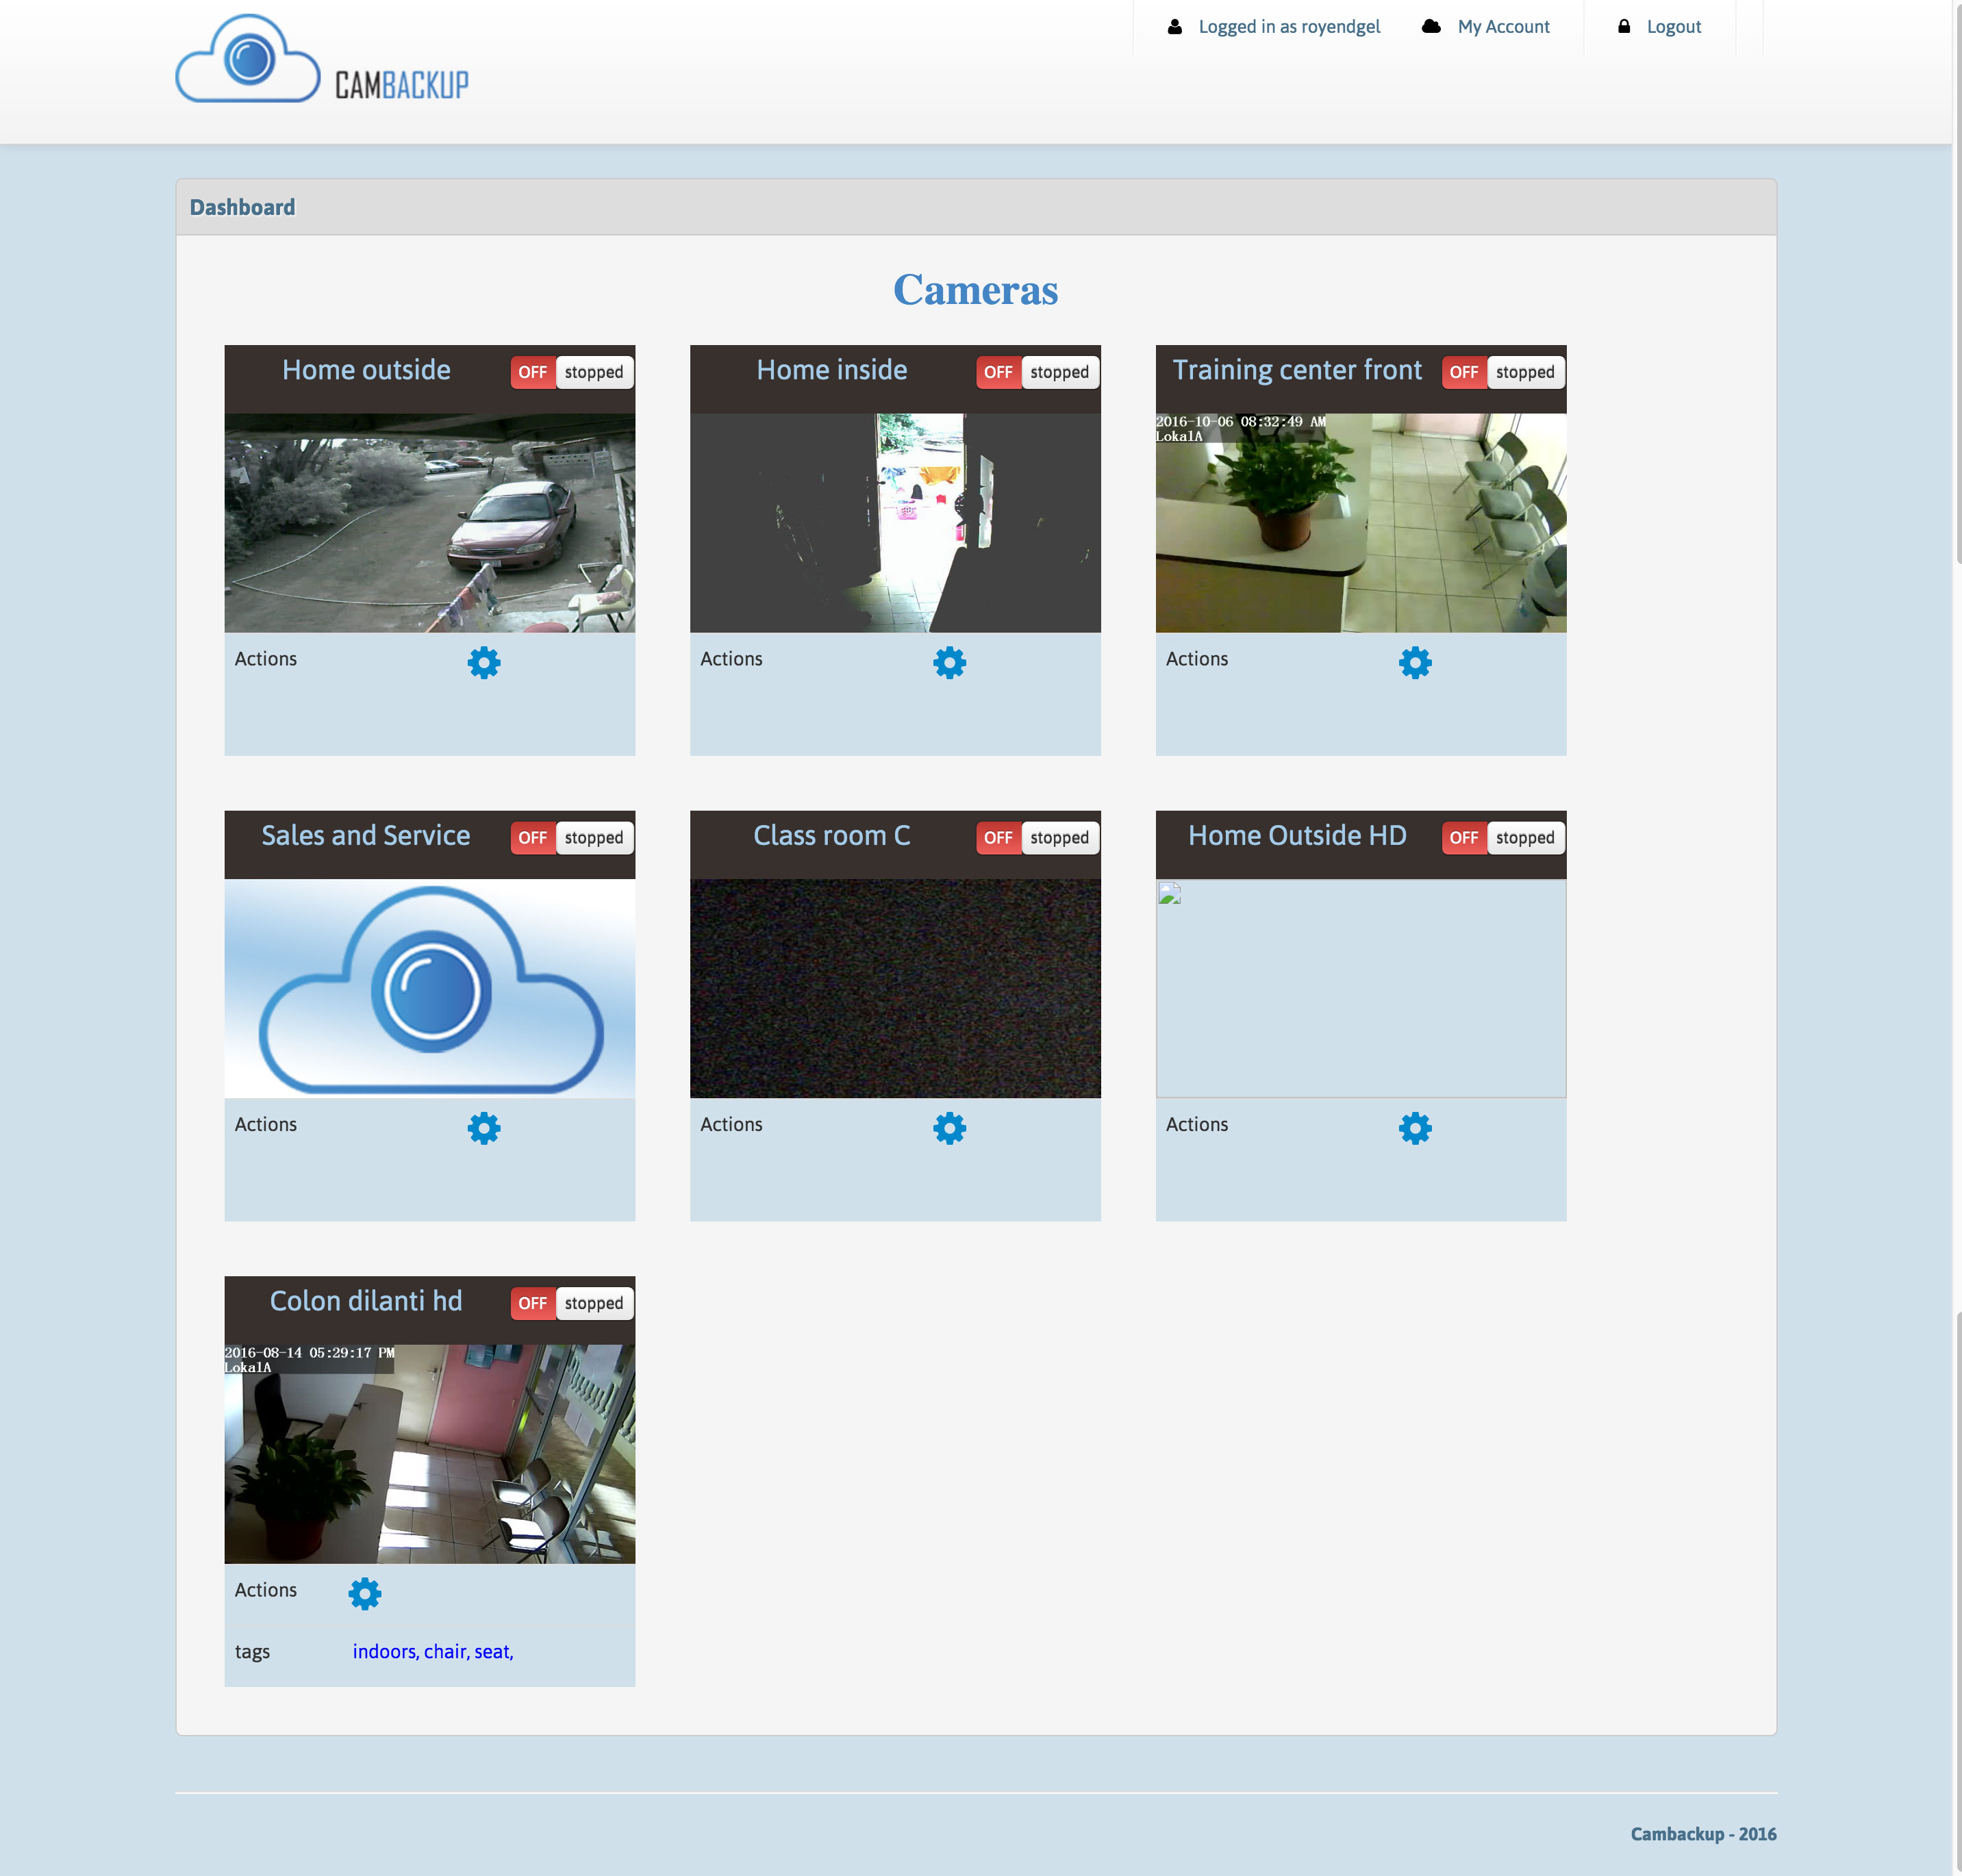Click the CAMBACKUP wordmark text

(402, 85)
